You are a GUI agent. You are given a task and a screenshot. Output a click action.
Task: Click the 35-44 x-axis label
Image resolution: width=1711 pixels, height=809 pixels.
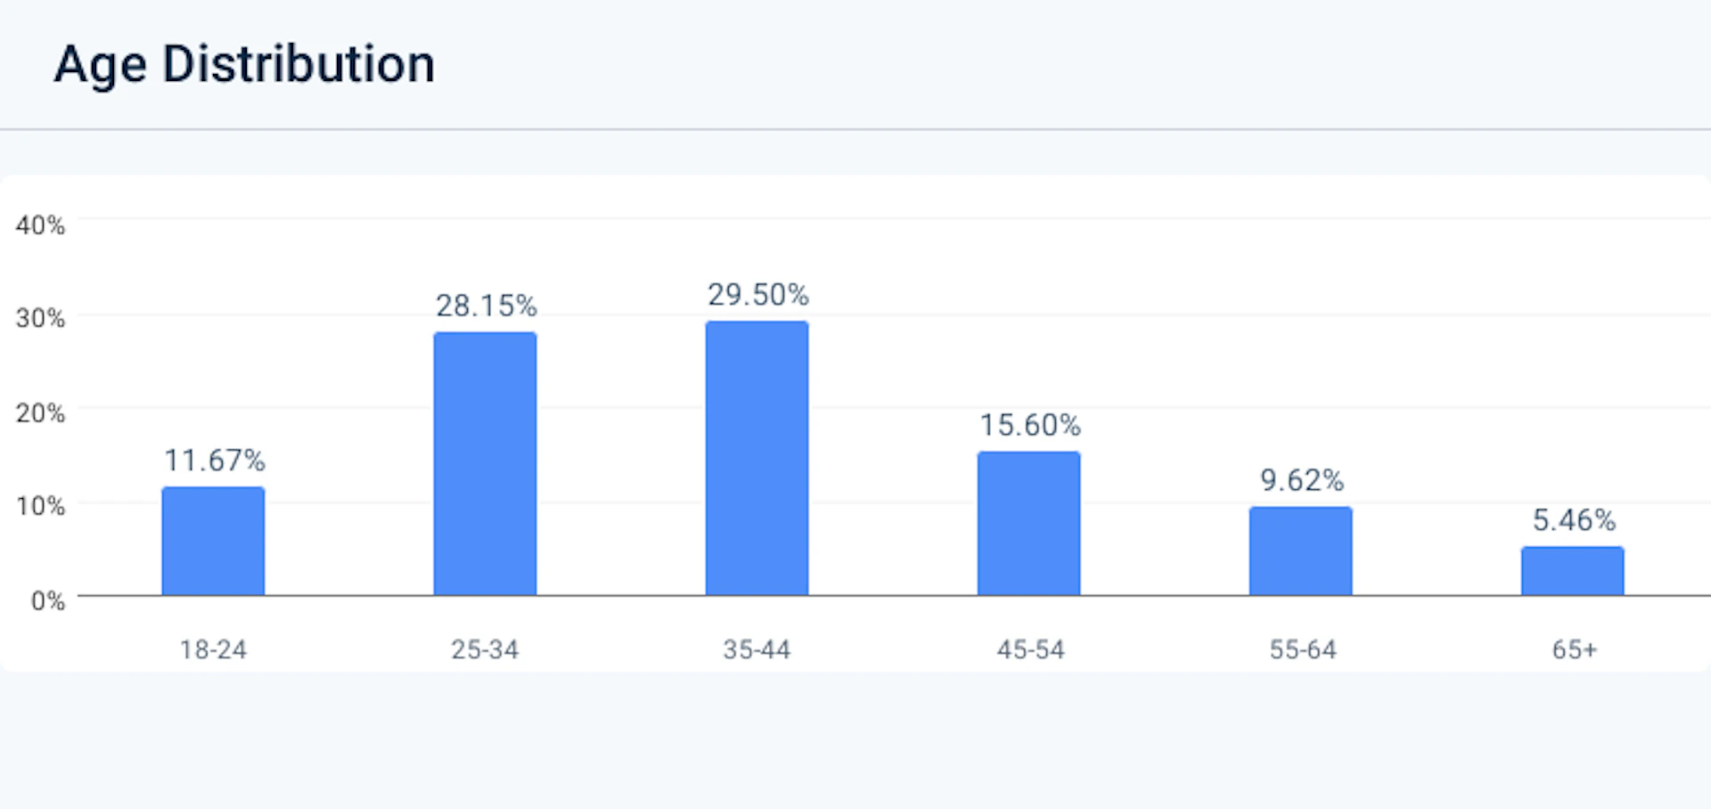(x=757, y=650)
